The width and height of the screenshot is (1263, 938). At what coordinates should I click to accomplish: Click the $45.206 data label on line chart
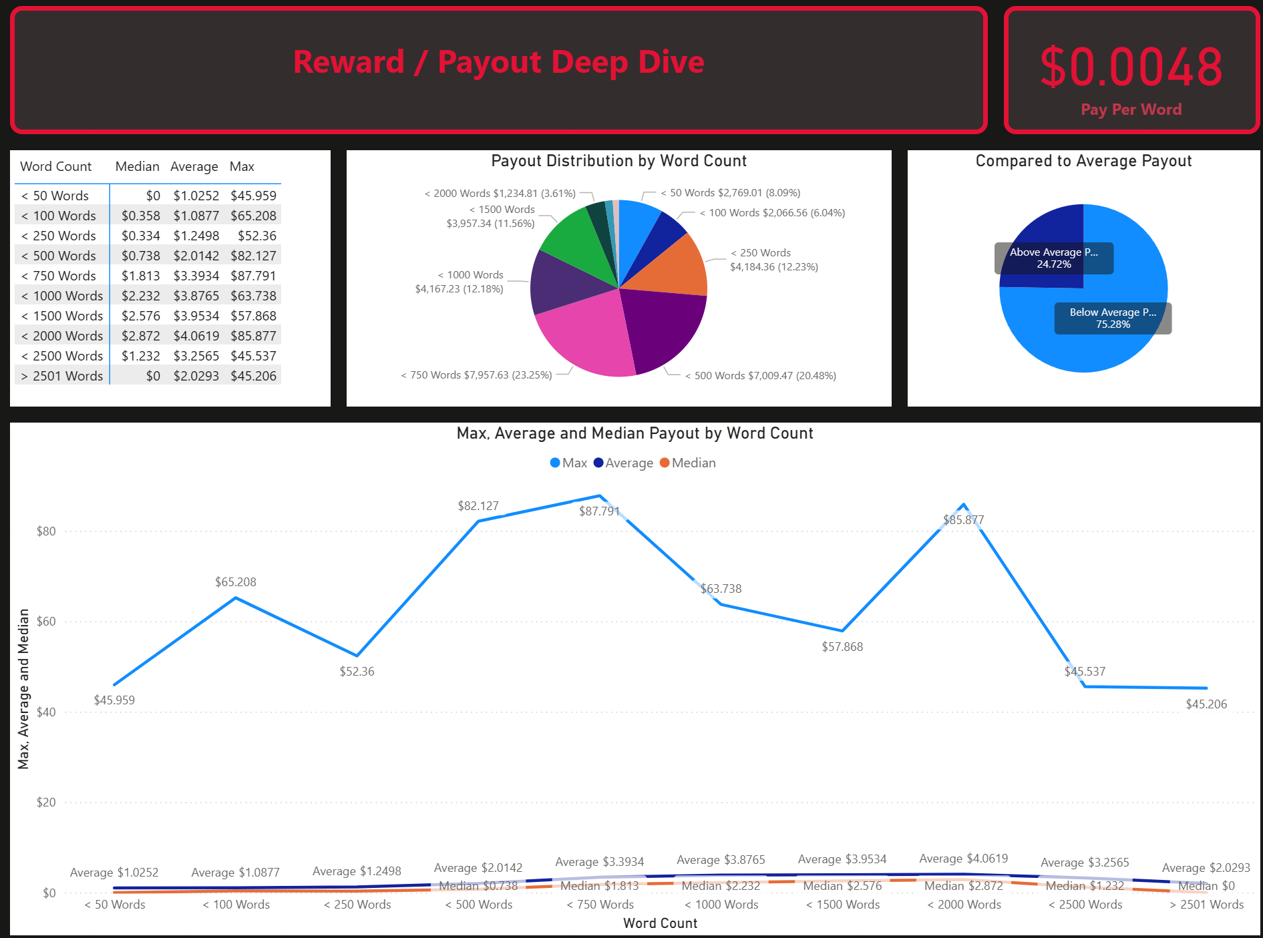point(1206,704)
